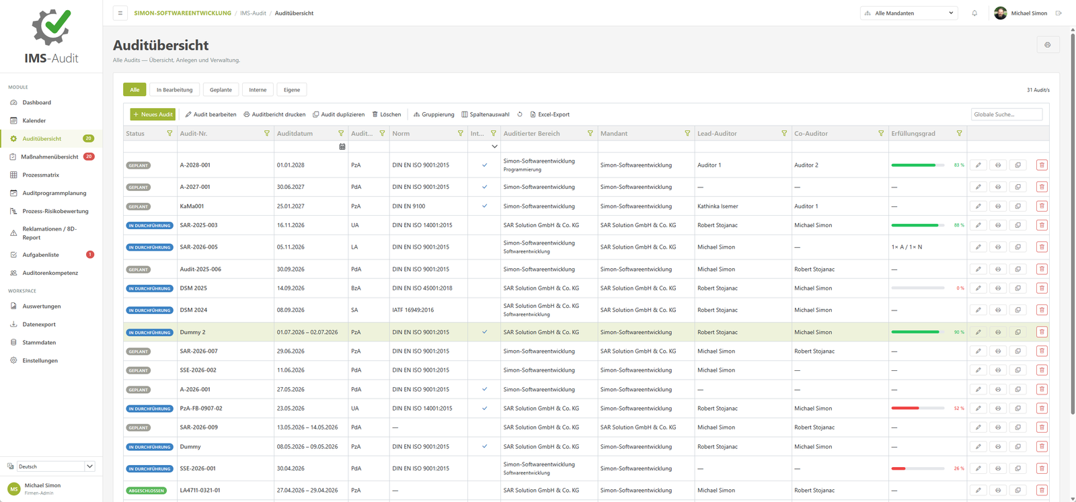
Task: Edit audit SAR-2026-005 with the pencil icon
Action: pos(978,247)
